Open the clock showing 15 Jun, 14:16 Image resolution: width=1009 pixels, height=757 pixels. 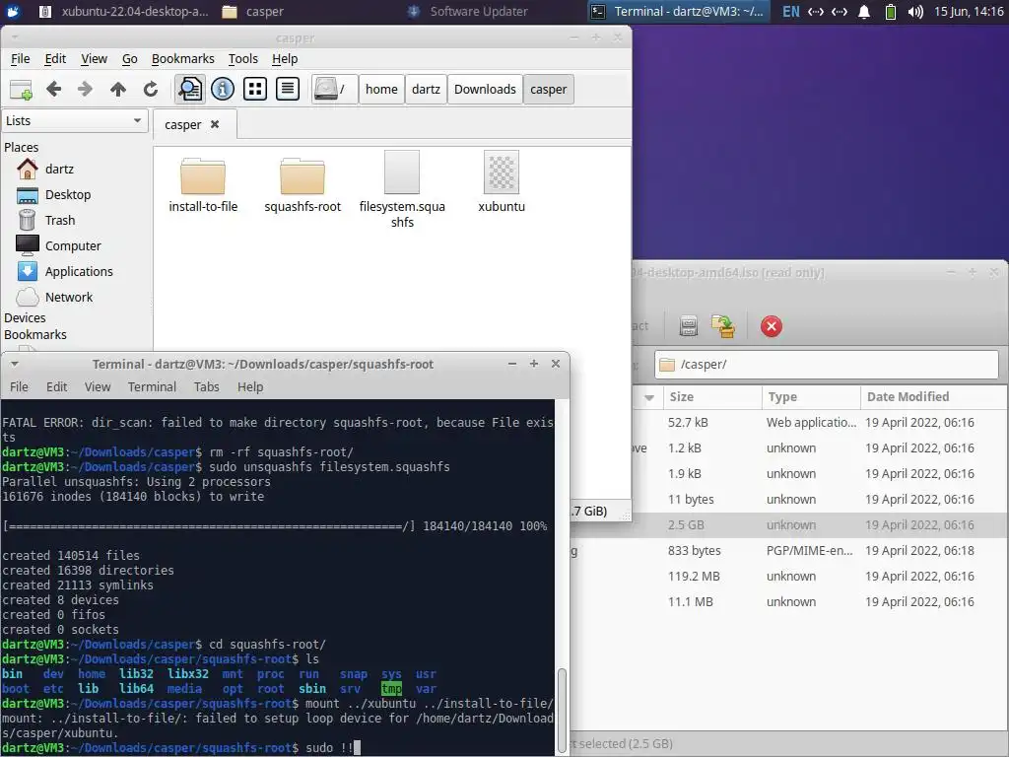coord(969,12)
